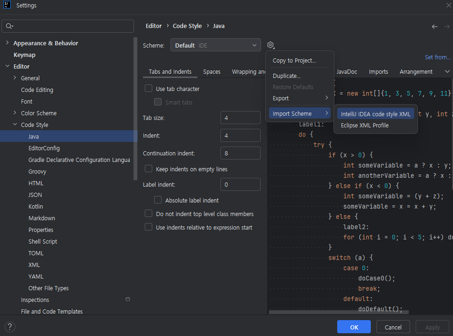The height and width of the screenshot is (336, 453).
Task: Click the Label indent field
Action: point(241,184)
